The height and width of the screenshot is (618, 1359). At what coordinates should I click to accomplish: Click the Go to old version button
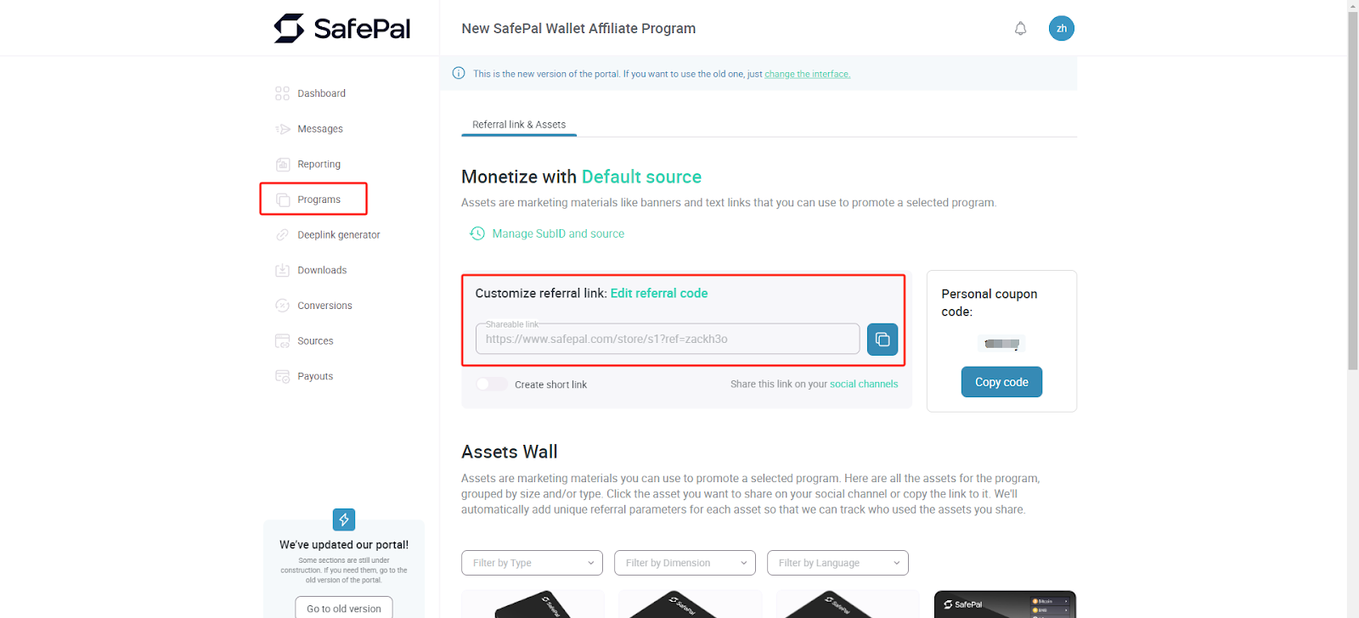(344, 609)
